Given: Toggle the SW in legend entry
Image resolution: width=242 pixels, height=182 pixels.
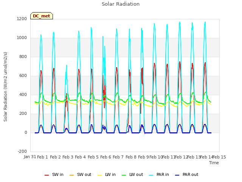Looking at the screenshot, I should [54, 174].
